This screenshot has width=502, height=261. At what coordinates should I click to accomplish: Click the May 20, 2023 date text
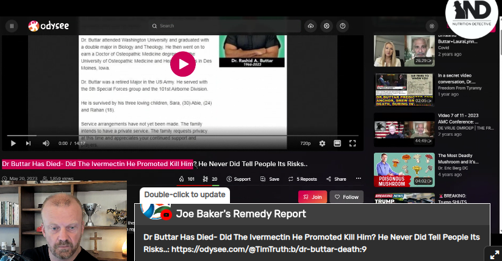(x=23, y=179)
